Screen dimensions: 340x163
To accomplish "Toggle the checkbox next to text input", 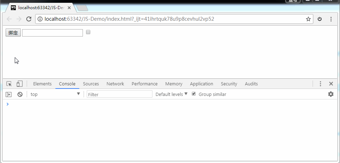I will [x=88, y=32].
